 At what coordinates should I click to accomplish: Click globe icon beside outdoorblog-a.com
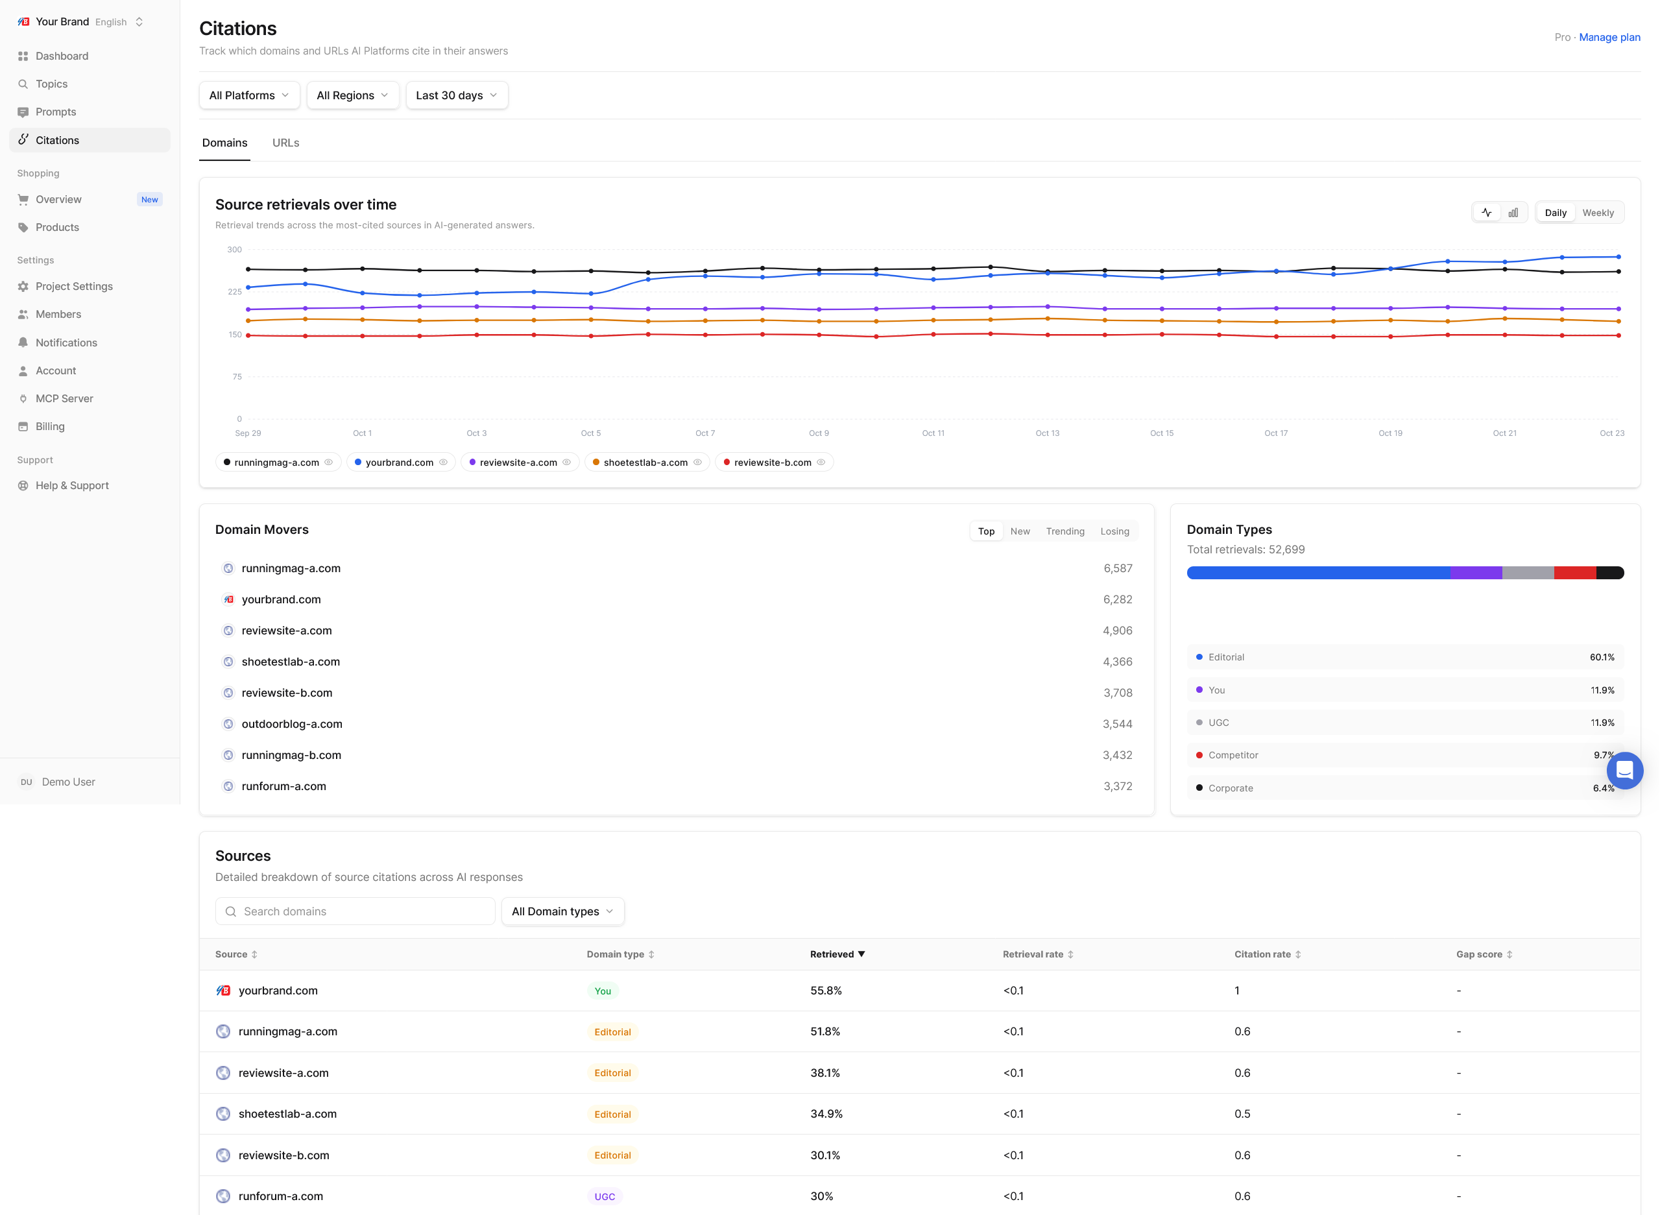pyautogui.click(x=228, y=724)
